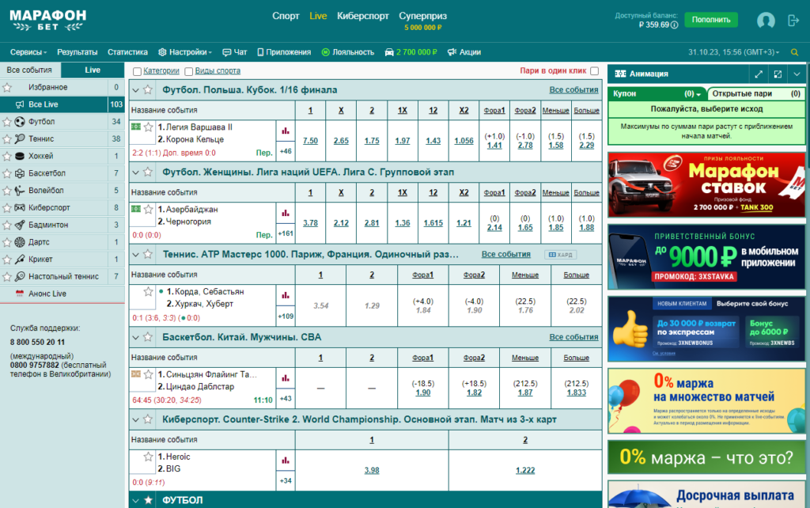Click the tennis racket icon in sidebar
The width and height of the screenshot is (810, 508).
coord(20,138)
